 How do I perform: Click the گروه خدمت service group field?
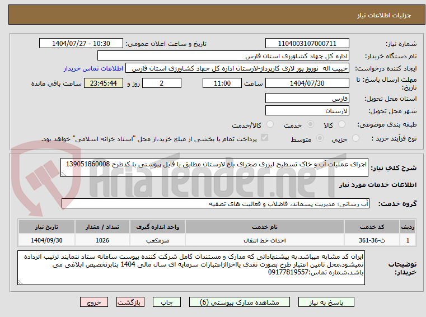click(x=216, y=204)
